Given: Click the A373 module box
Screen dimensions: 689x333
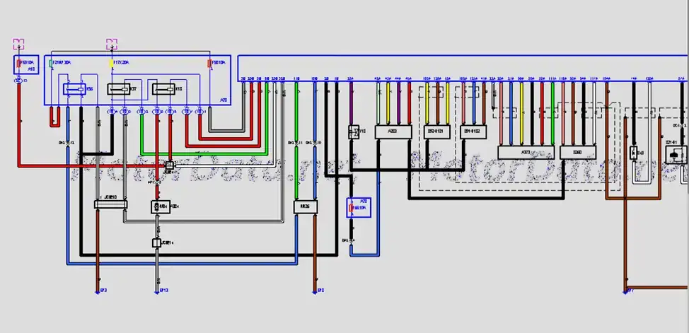Looking at the screenshot, I should click(526, 152).
